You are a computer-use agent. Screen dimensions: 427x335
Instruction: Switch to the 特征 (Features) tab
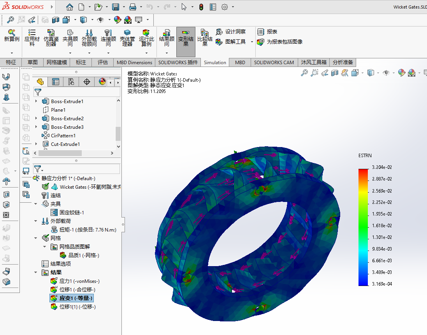click(11, 62)
